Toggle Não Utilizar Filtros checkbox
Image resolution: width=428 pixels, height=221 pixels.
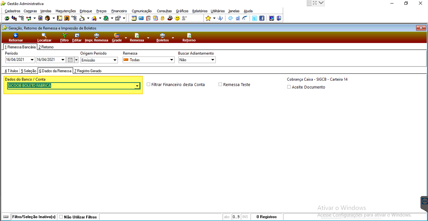coord(61,217)
